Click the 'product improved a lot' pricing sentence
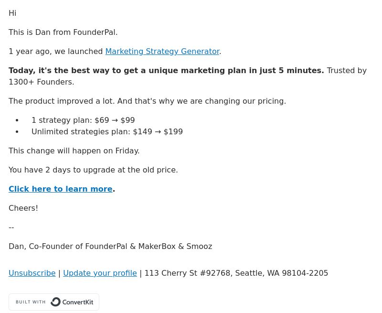 point(147,101)
